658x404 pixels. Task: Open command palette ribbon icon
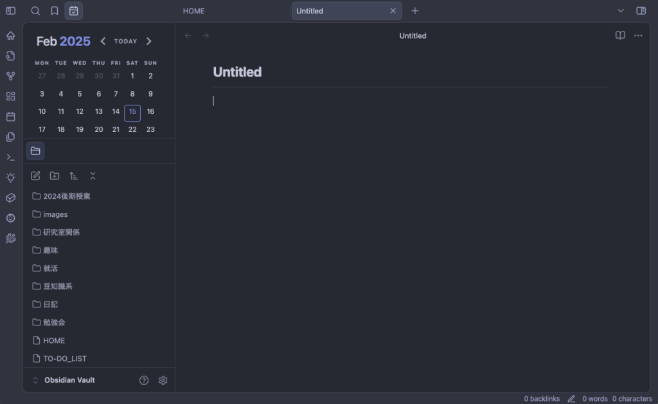(11, 157)
